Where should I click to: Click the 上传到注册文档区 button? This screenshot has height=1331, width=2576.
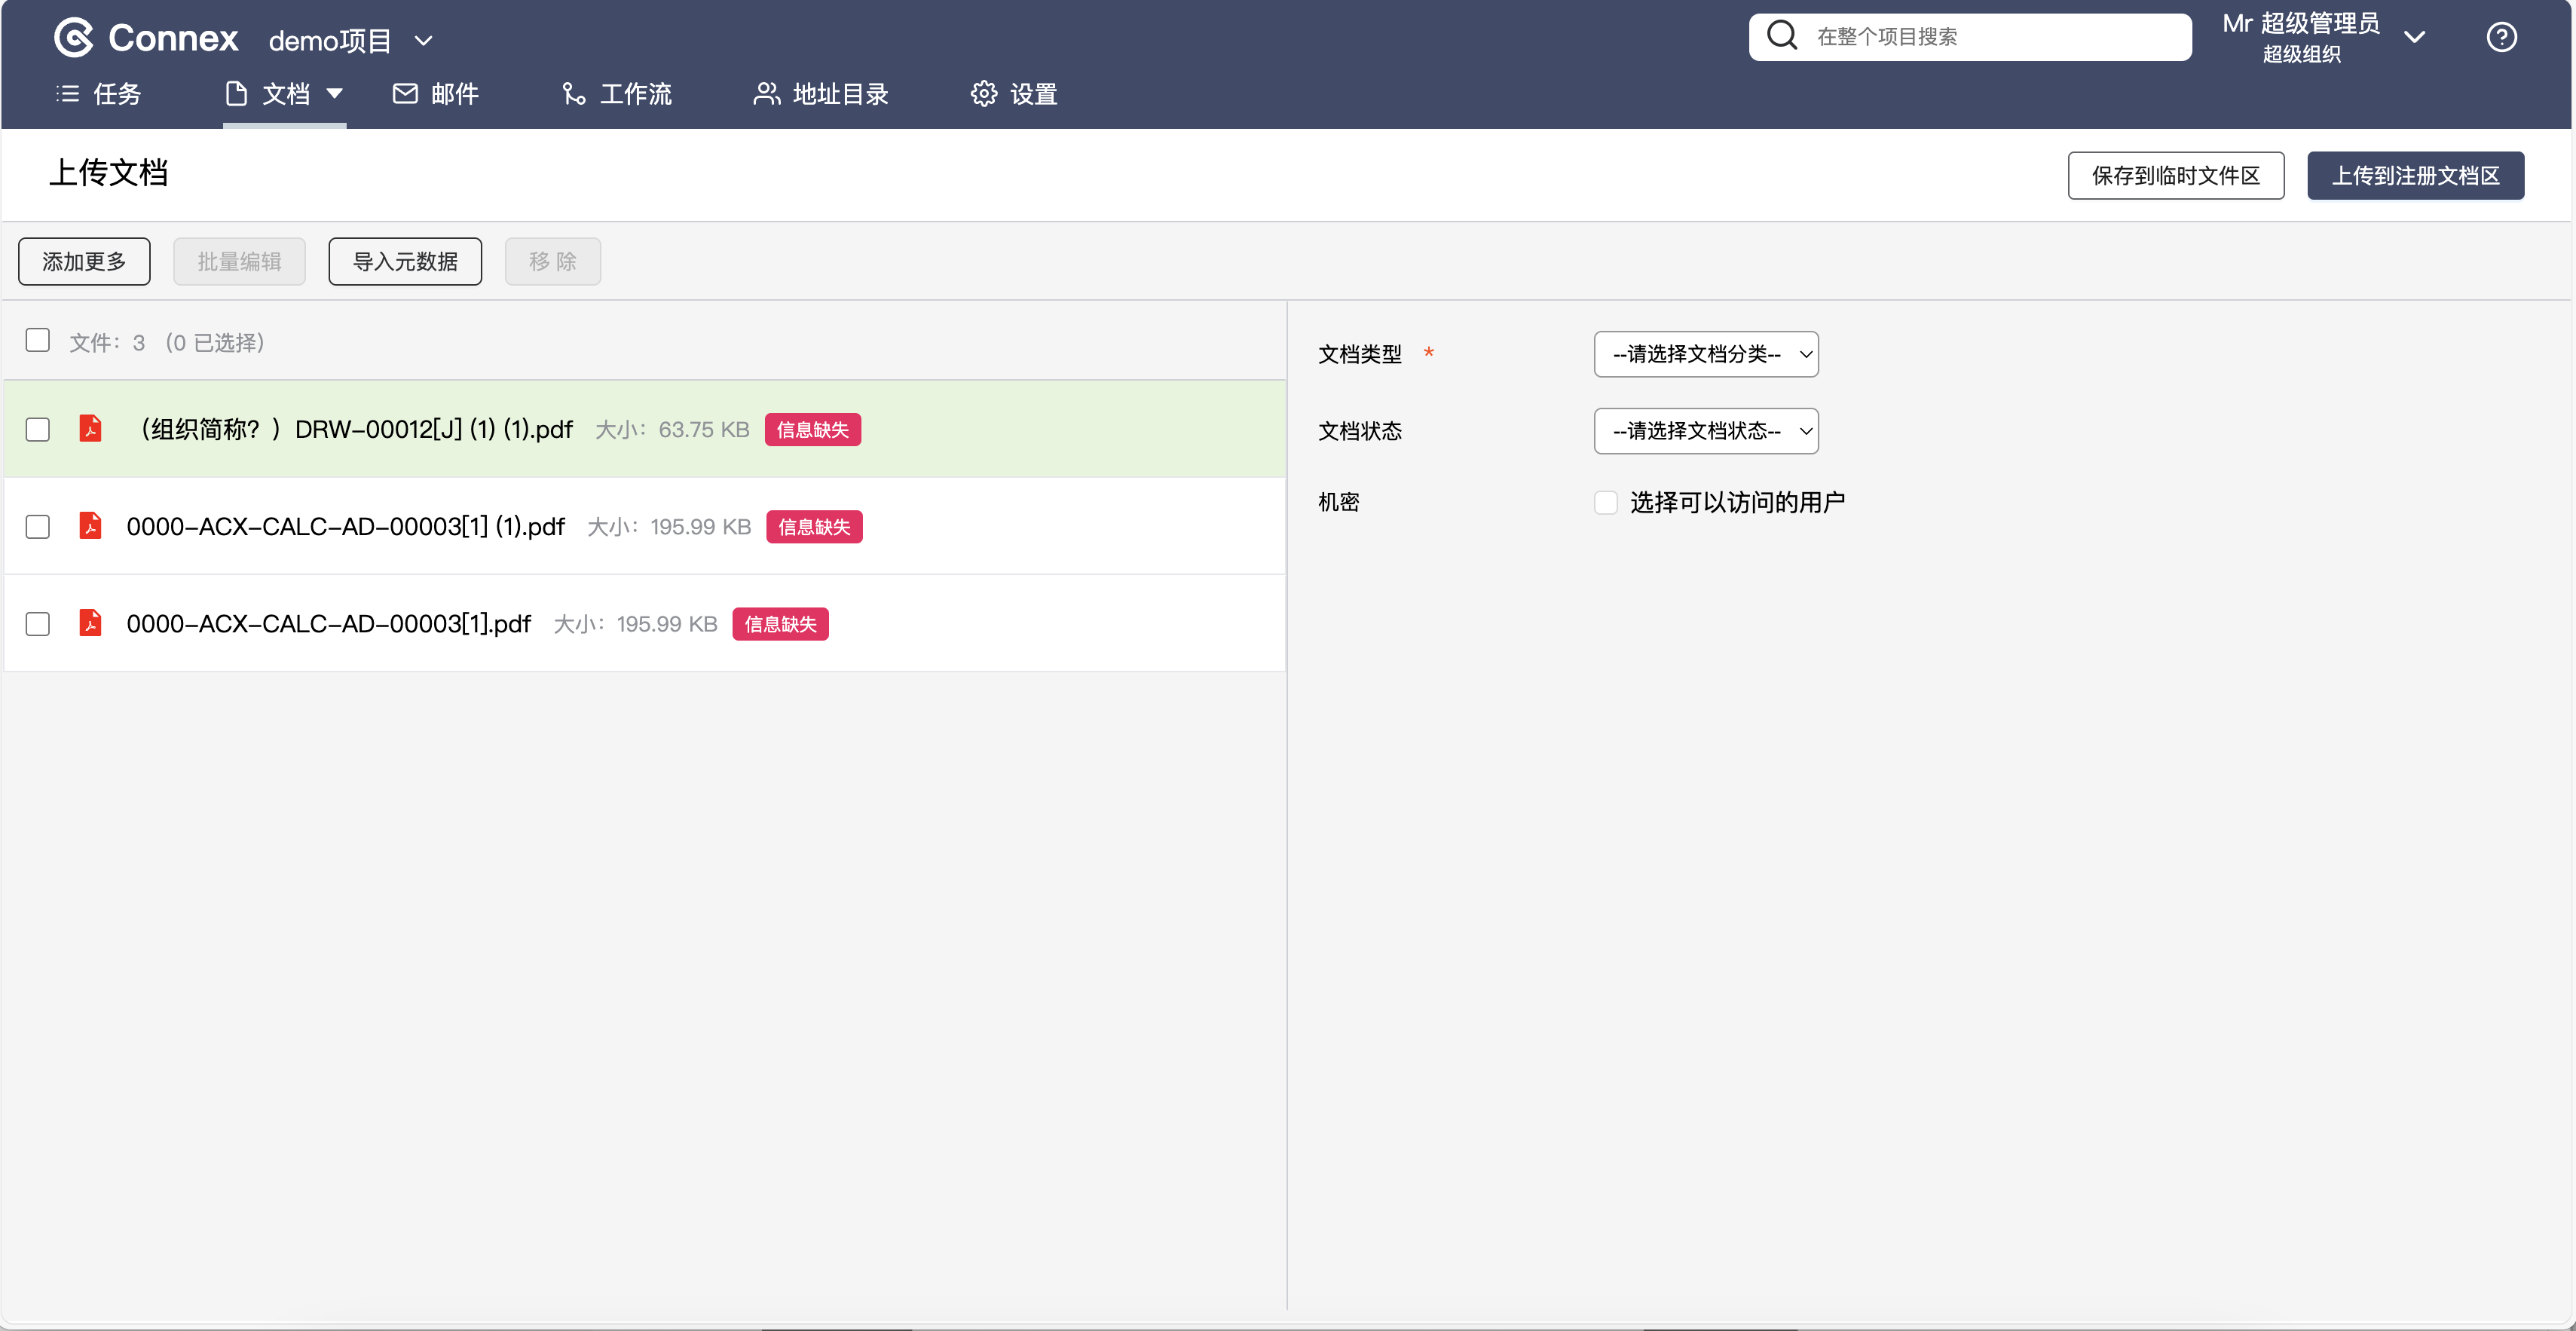tap(2415, 176)
